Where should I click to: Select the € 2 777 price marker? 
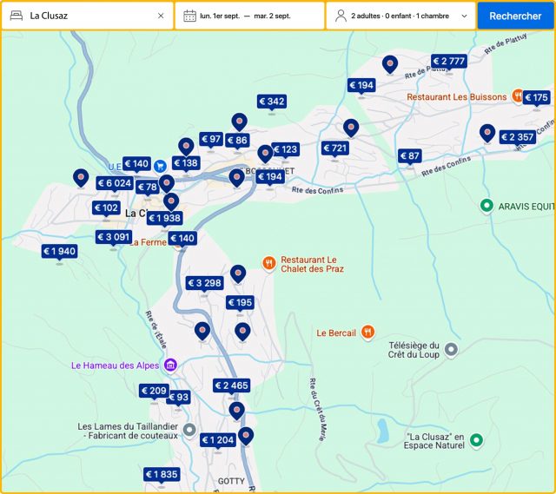pyautogui.click(x=448, y=62)
